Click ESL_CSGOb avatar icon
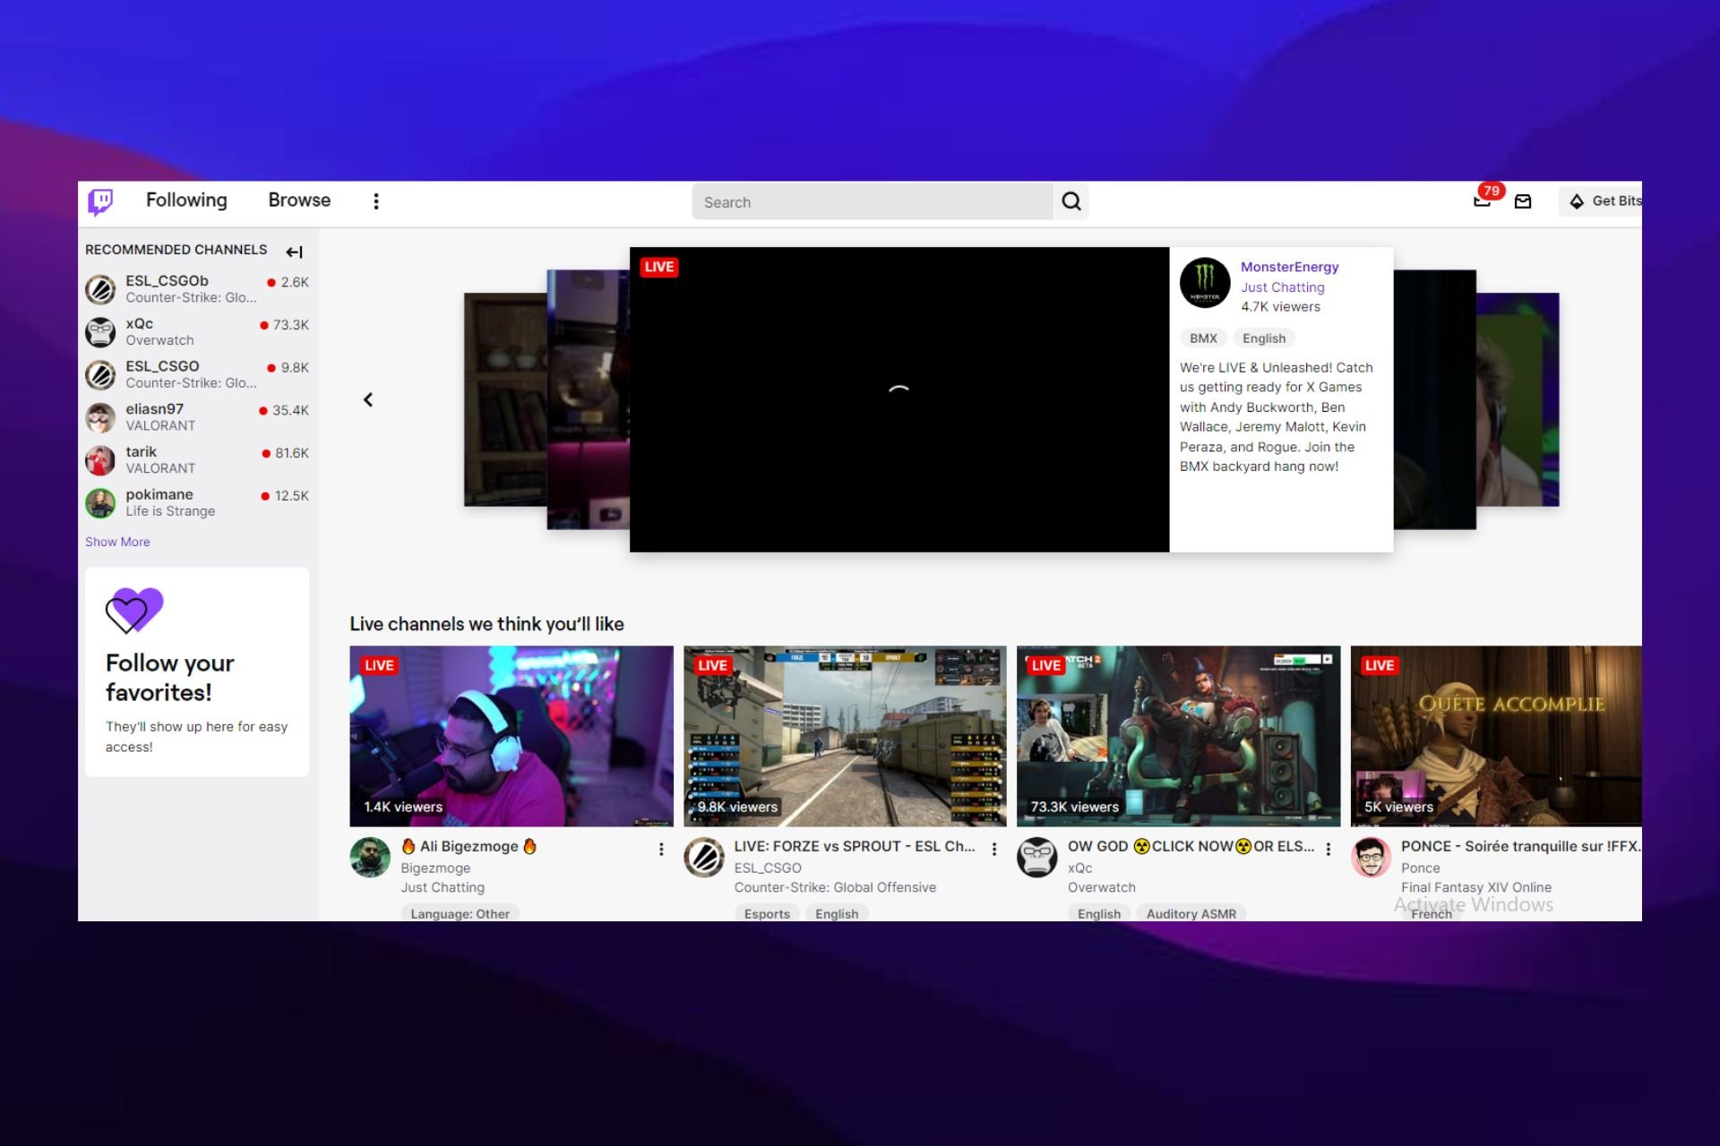The image size is (1720, 1146). (100, 290)
